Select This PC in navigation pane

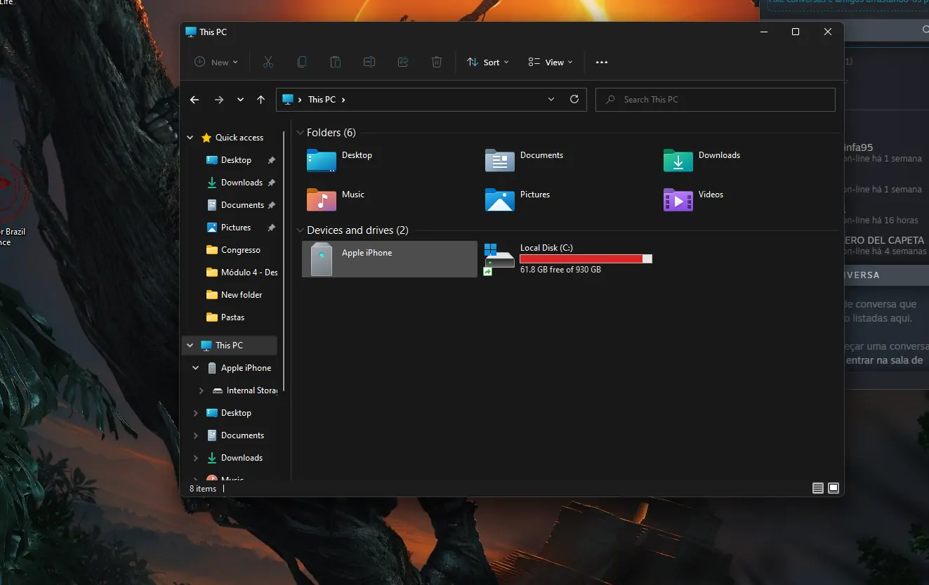(x=229, y=346)
